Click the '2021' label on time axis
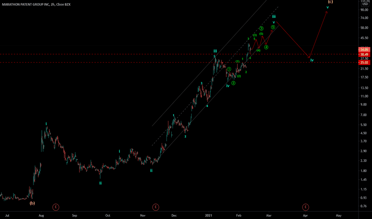The image size is (372, 219). pyautogui.click(x=208, y=215)
